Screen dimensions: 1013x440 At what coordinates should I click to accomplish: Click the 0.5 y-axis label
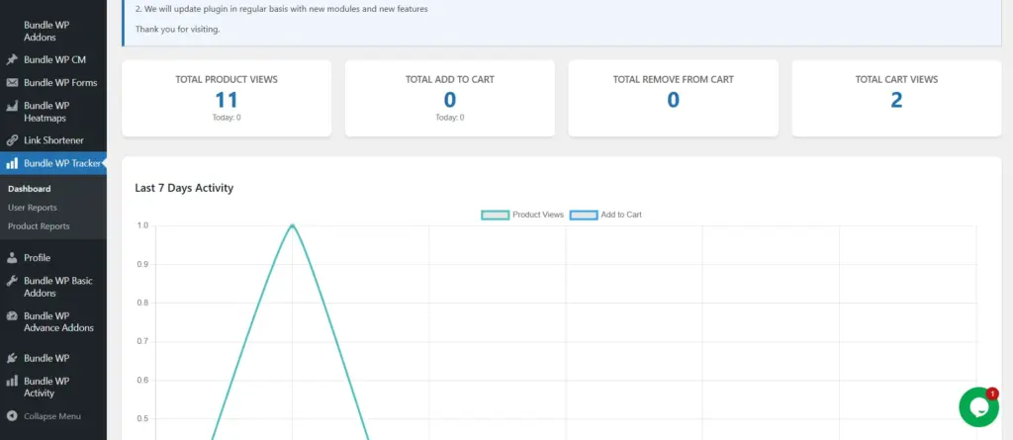click(142, 418)
